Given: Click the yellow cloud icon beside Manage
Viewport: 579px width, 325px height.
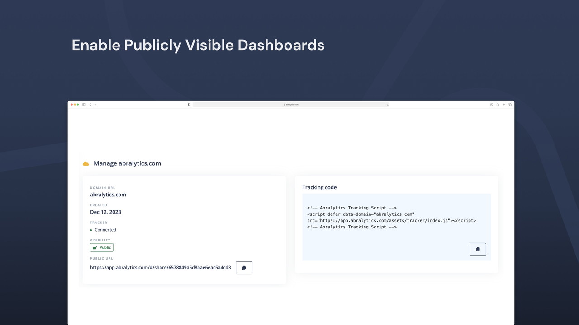Looking at the screenshot, I should [x=86, y=163].
